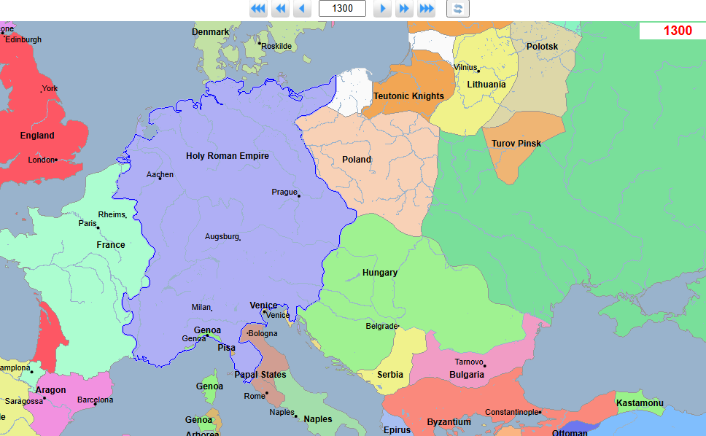706x436 pixels.
Task: Advance one year with single-right arrow
Action: point(383,9)
